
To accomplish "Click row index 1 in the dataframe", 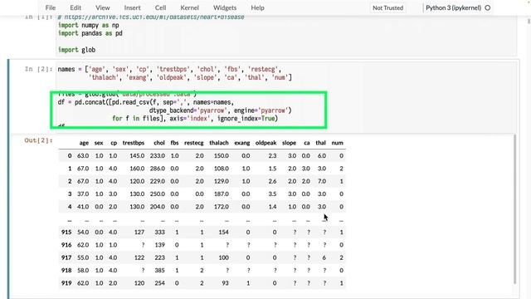I will 70,169.
